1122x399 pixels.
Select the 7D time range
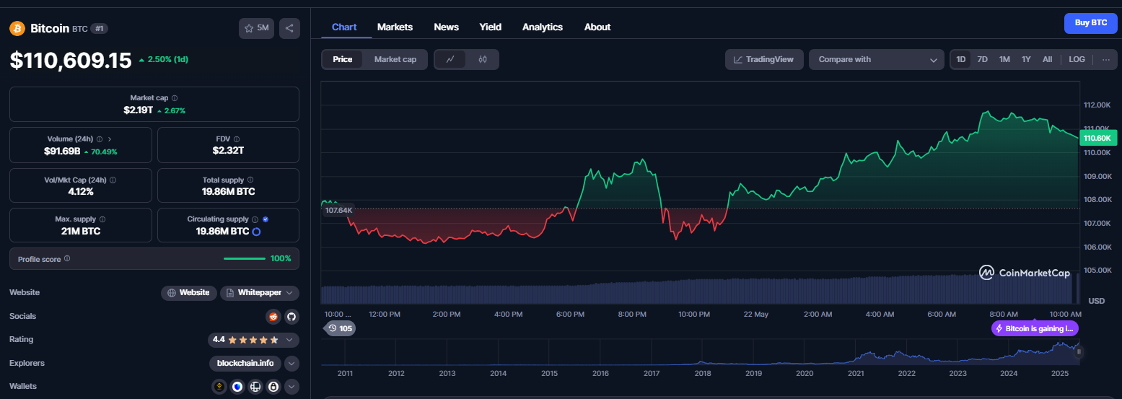(982, 59)
